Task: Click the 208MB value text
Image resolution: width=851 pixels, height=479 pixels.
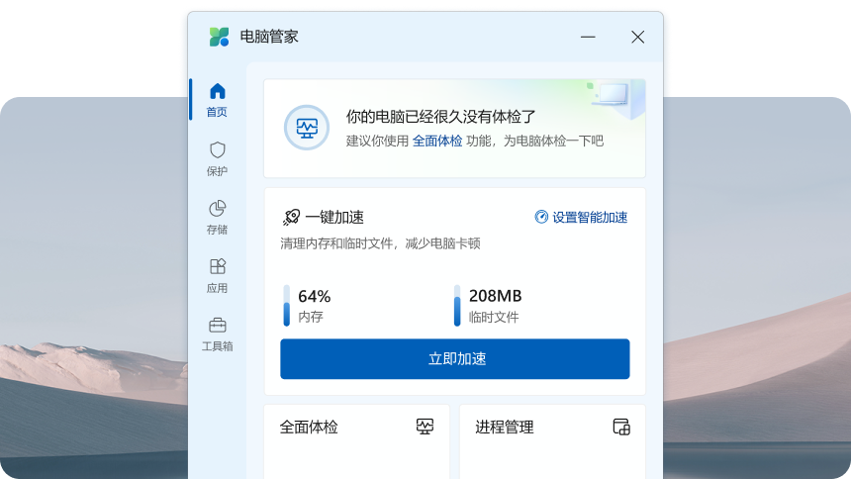Action: pyautogui.click(x=495, y=296)
